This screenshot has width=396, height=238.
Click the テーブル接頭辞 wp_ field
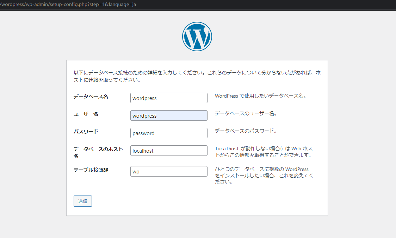(x=169, y=171)
